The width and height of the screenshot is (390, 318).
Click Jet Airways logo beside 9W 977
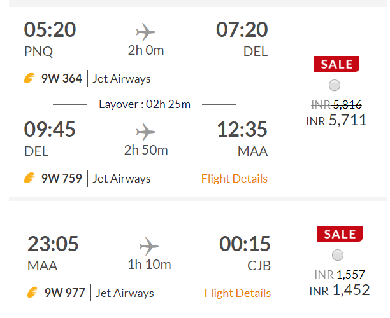pos(32,293)
